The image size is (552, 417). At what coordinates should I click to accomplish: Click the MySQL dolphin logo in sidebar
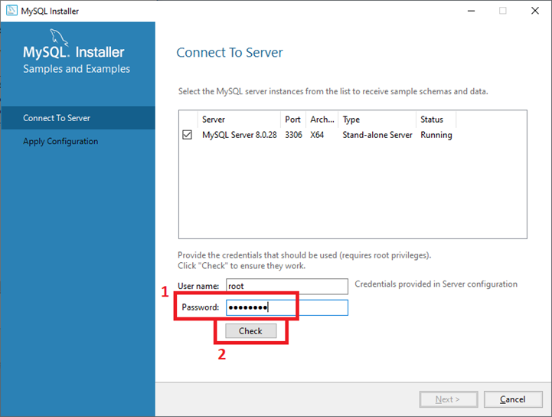point(58,38)
